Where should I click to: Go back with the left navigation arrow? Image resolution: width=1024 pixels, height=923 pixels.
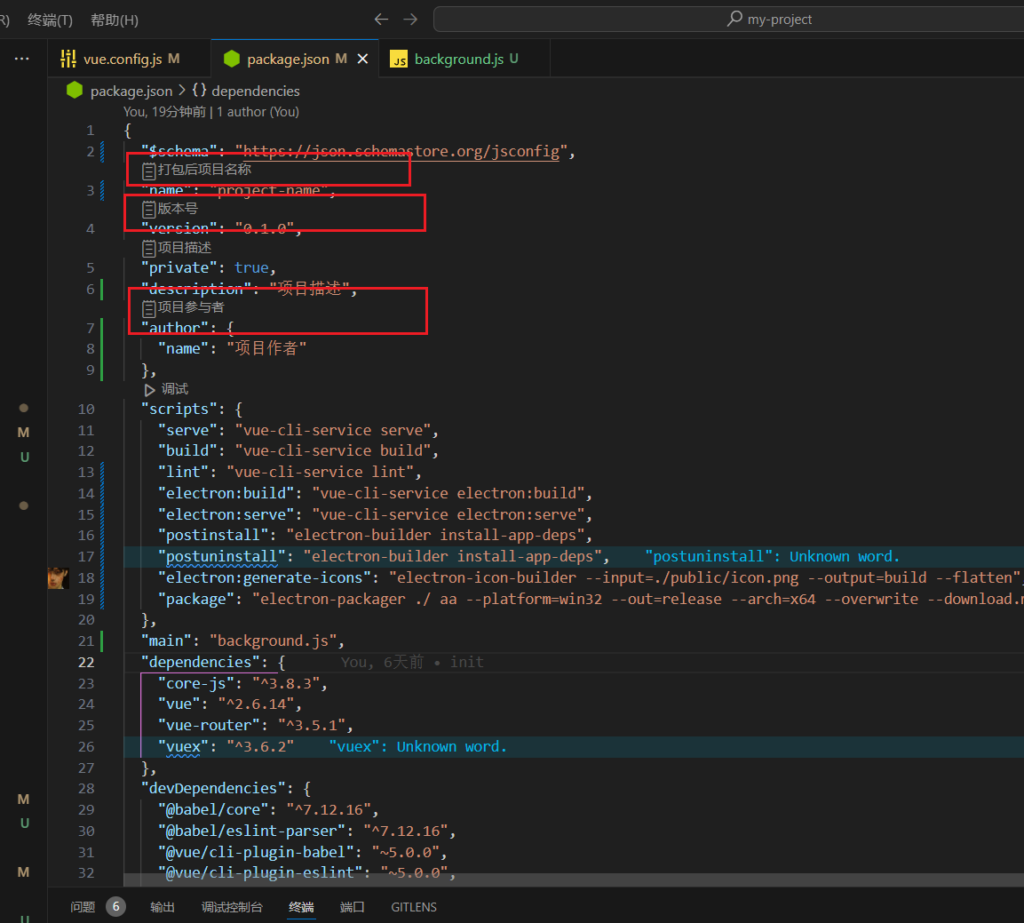(x=381, y=20)
